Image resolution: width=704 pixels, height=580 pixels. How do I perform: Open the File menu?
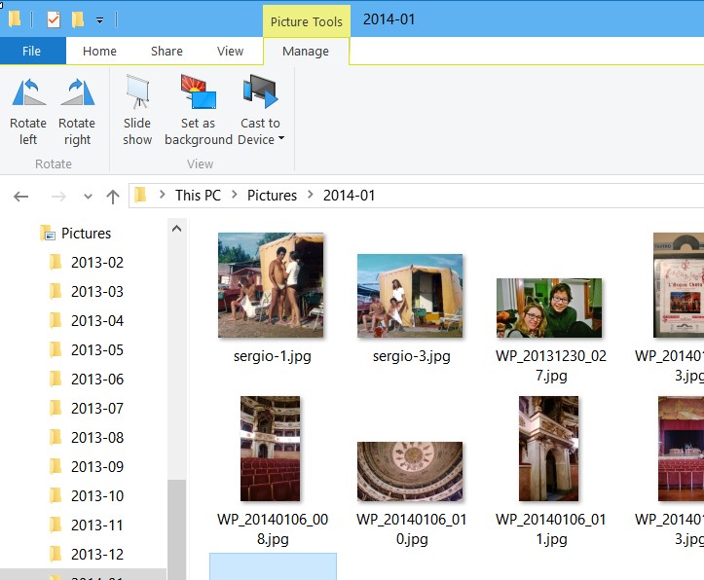click(32, 52)
